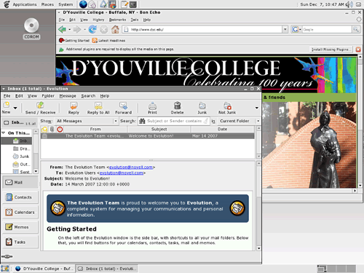Open Evolution Search menu

tap(88, 96)
